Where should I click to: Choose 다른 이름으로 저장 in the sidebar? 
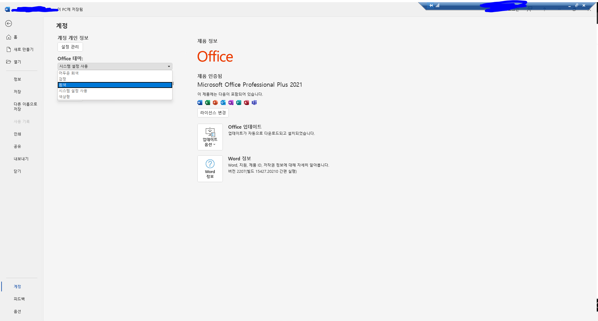click(25, 107)
